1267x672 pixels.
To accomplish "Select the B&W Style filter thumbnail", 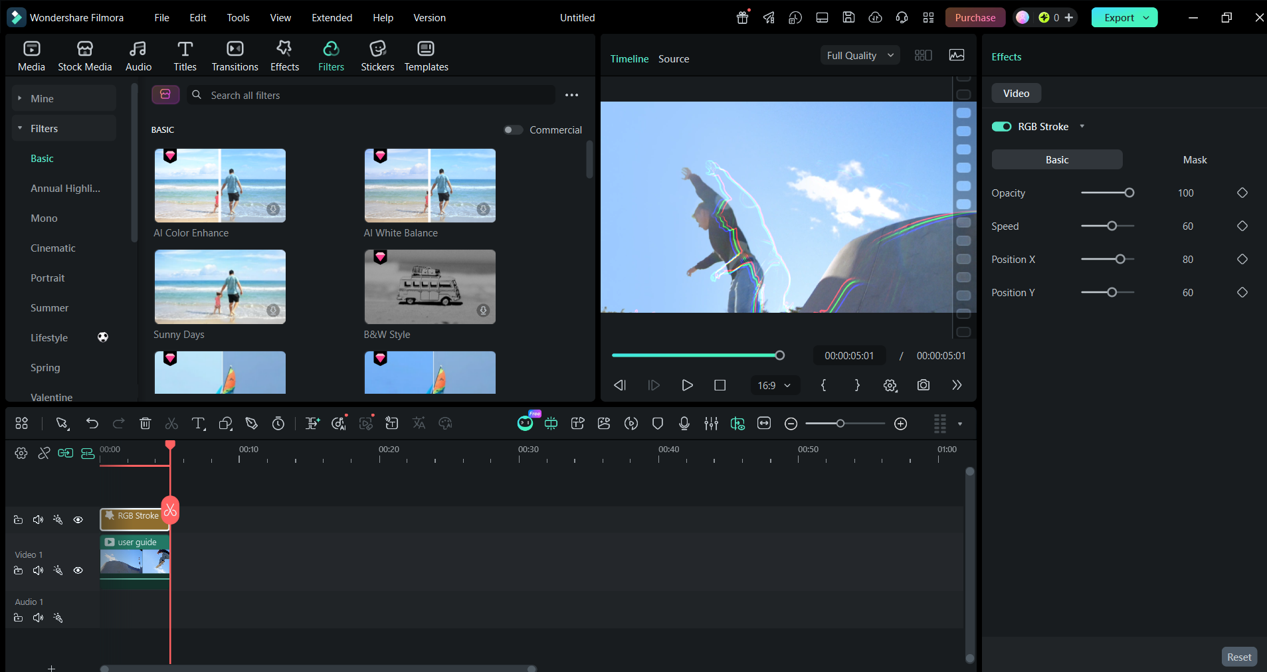I will click(x=430, y=287).
